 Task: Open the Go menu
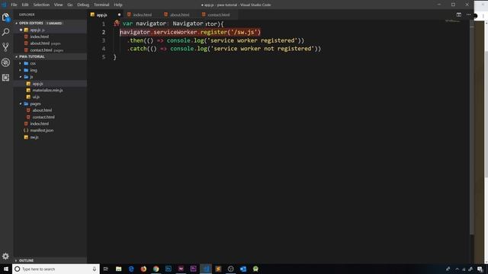tap(69, 5)
